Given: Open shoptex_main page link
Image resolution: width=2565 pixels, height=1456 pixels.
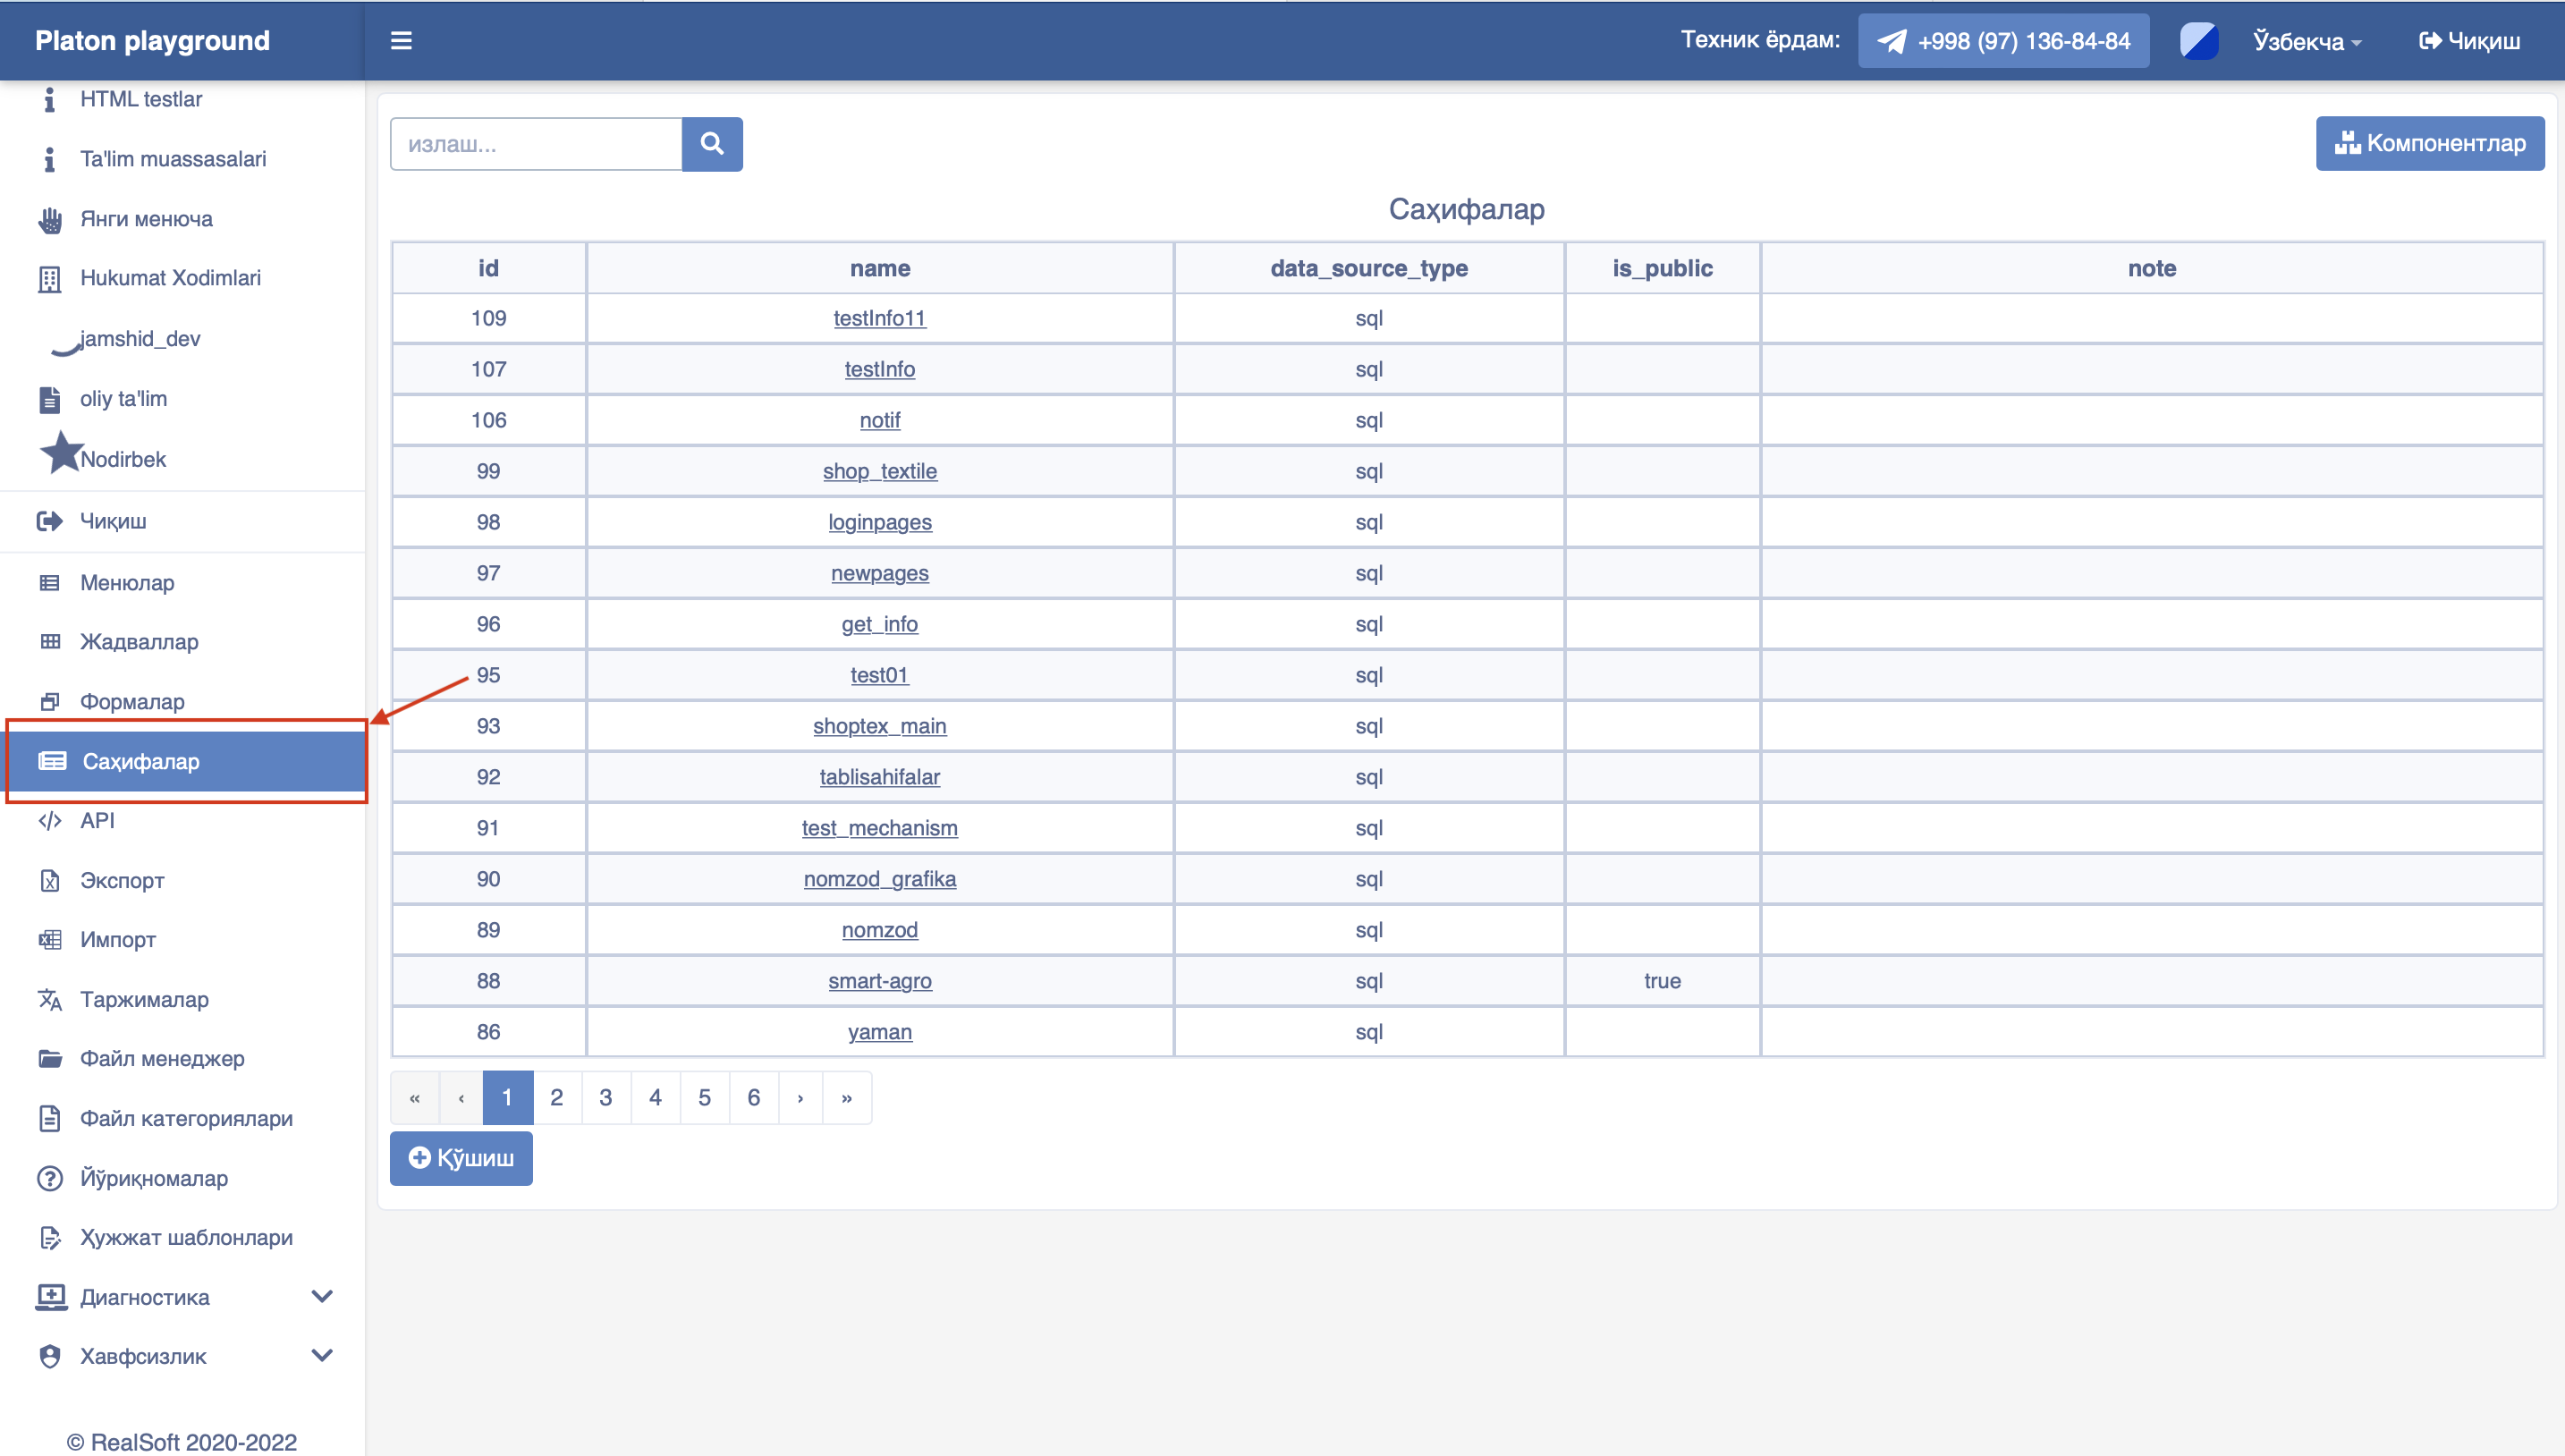Looking at the screenshot, I should pos(879,726).
